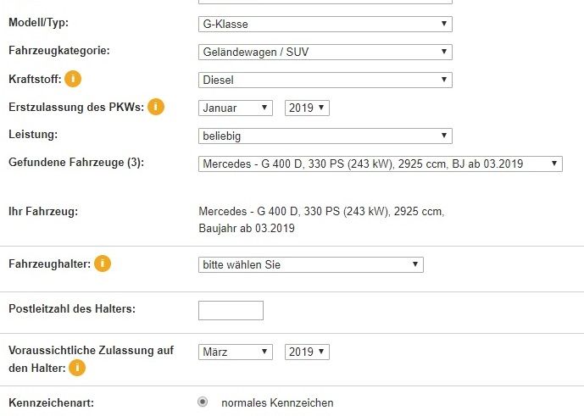This screenshot has width=584, height=416.
Task: Show info for Fahrzeughalter
Action: pyautogui.click(x=103, y=263)
